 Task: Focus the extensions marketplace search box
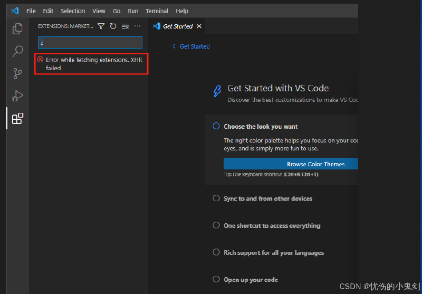coord(90,43)
